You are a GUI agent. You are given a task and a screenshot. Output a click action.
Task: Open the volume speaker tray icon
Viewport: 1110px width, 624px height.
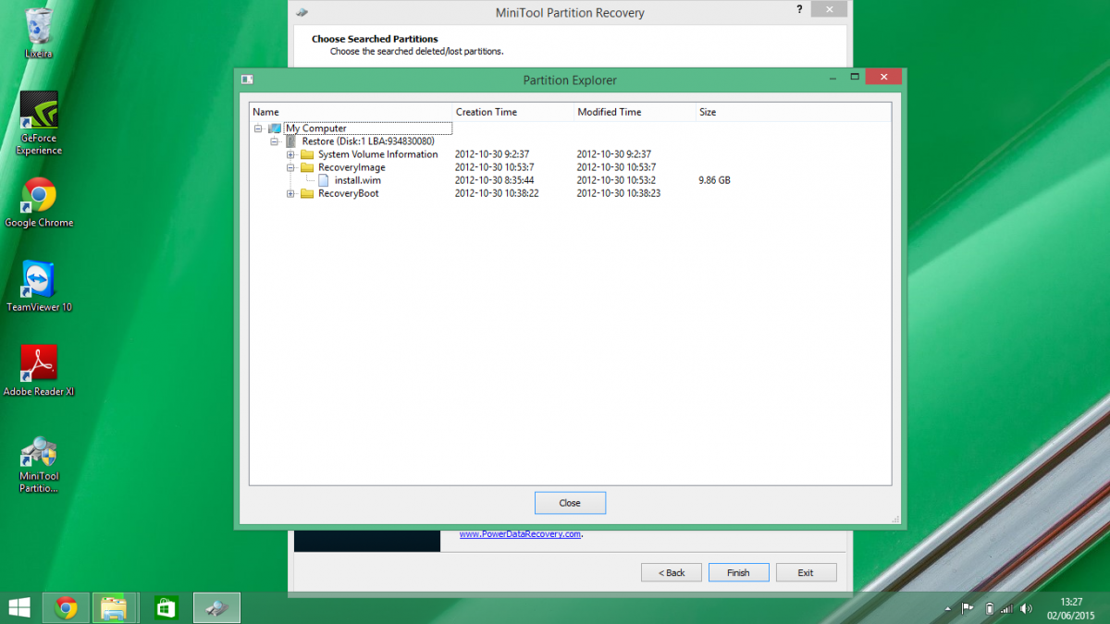(x=1026, y=608)
